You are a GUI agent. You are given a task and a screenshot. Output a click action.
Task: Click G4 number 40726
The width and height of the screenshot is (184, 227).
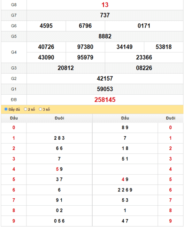tap(46, 47)
